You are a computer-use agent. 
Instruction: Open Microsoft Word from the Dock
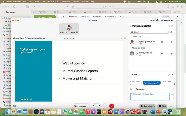153,112
